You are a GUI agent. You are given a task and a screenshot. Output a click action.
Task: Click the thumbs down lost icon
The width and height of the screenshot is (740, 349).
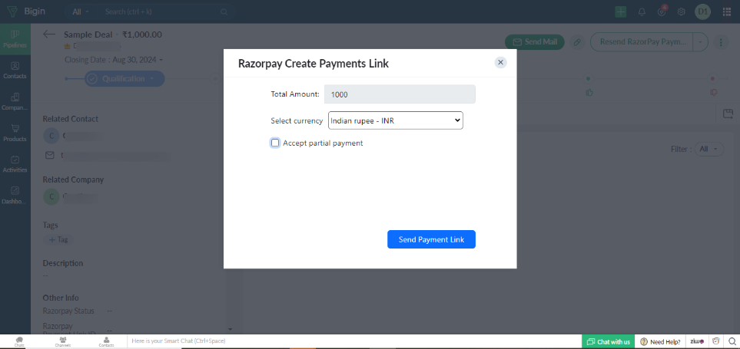[x=714, y=92]
